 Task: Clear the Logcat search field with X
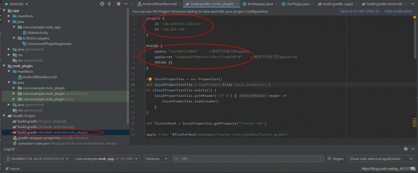(321, 159)
